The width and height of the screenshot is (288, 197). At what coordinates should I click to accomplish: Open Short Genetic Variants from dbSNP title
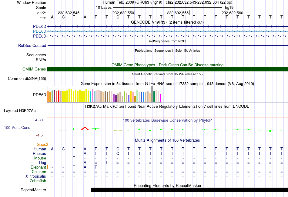point(167,74)
